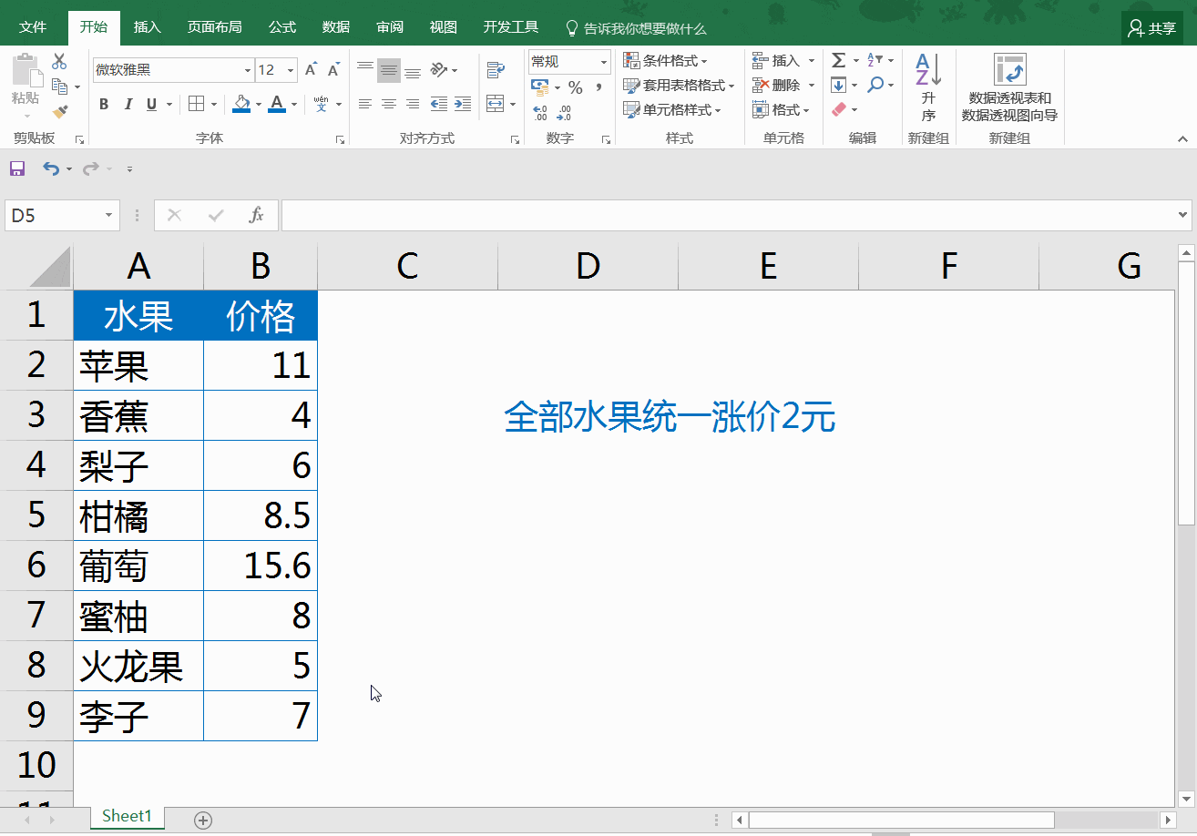The height and width of the screenshot is (836, 1197).
Task: Toggle Underline formatting
Action: pos(151,104)
